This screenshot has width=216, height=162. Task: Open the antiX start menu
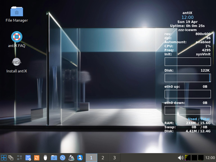pyautogui.click(x=4, y=158)
